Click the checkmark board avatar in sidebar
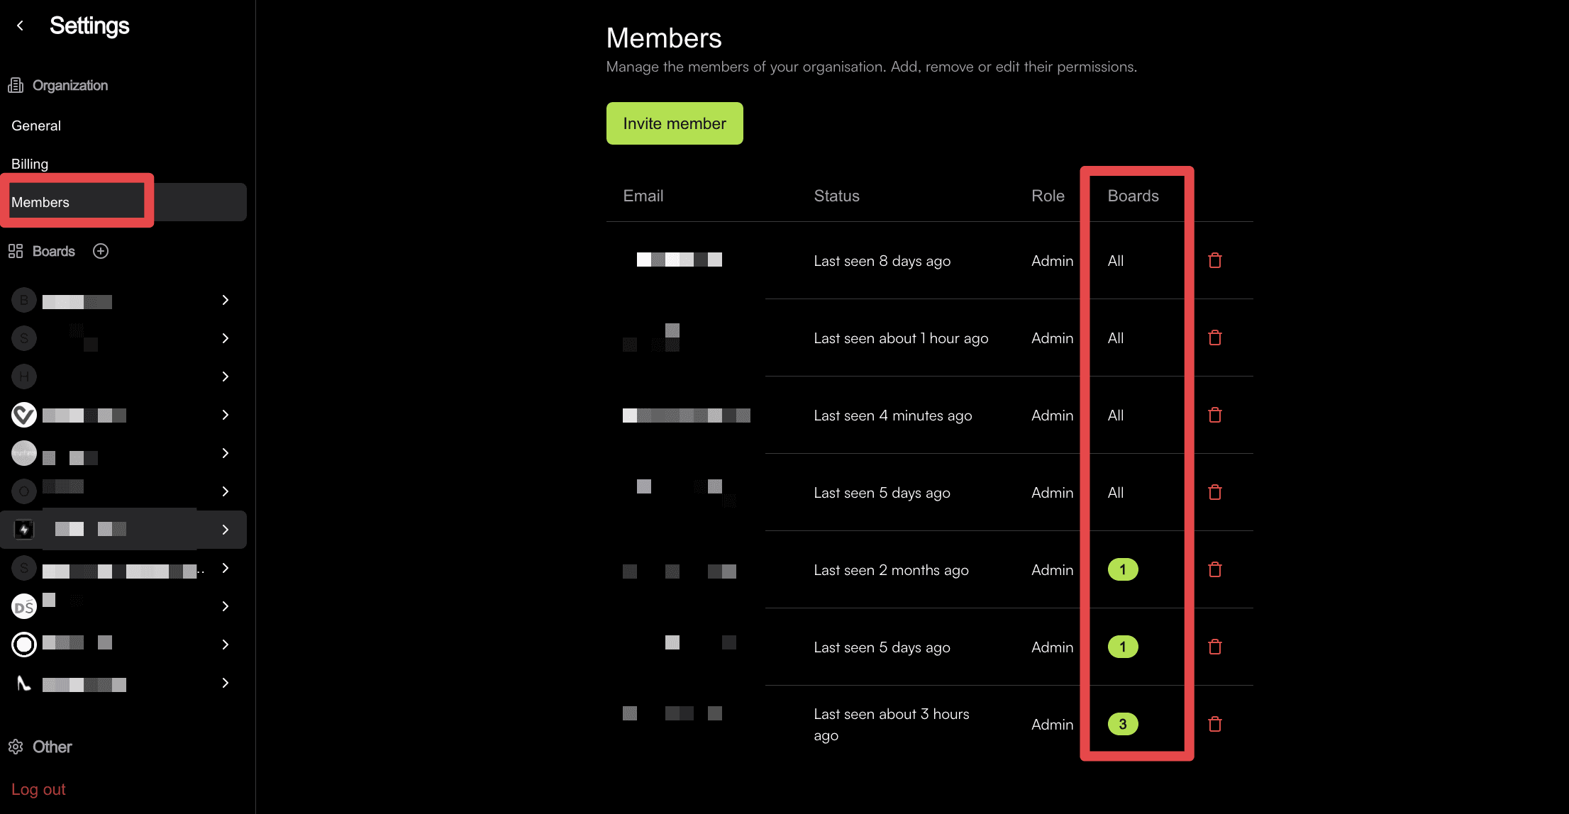This screenshot has height=814, width=1569. [23, 415]
